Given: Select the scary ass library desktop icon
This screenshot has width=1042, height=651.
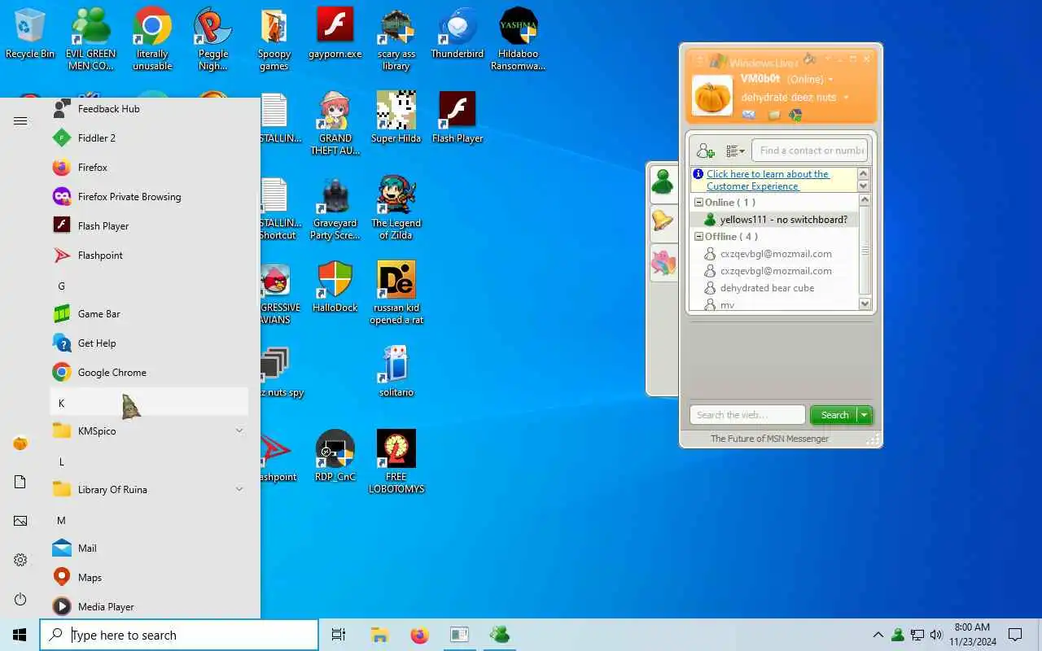Looking at the screenshot, I should pyautogui.click(x=396, y=39).
